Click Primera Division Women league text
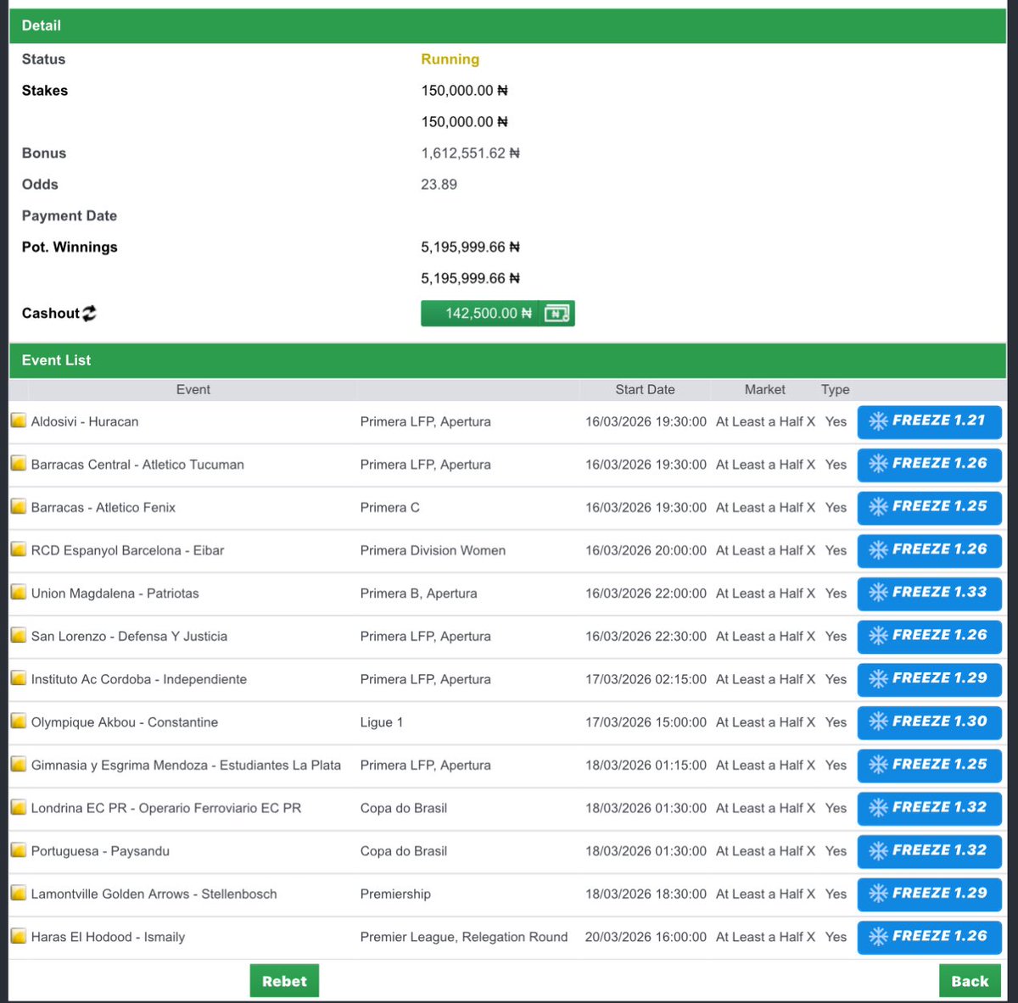Screen dimensions: 1018x1003 click(433, 550)
